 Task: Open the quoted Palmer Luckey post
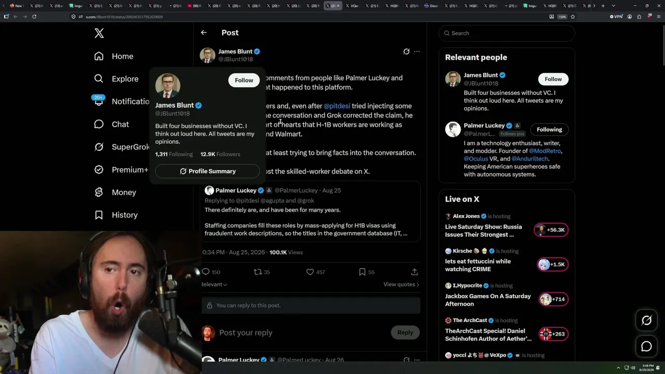[x=311, y=211]
